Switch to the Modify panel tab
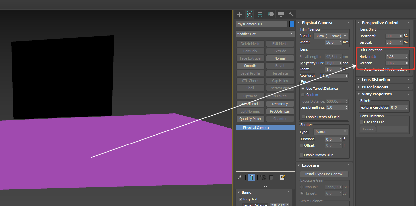416x206 pixels. pos(250,14)
